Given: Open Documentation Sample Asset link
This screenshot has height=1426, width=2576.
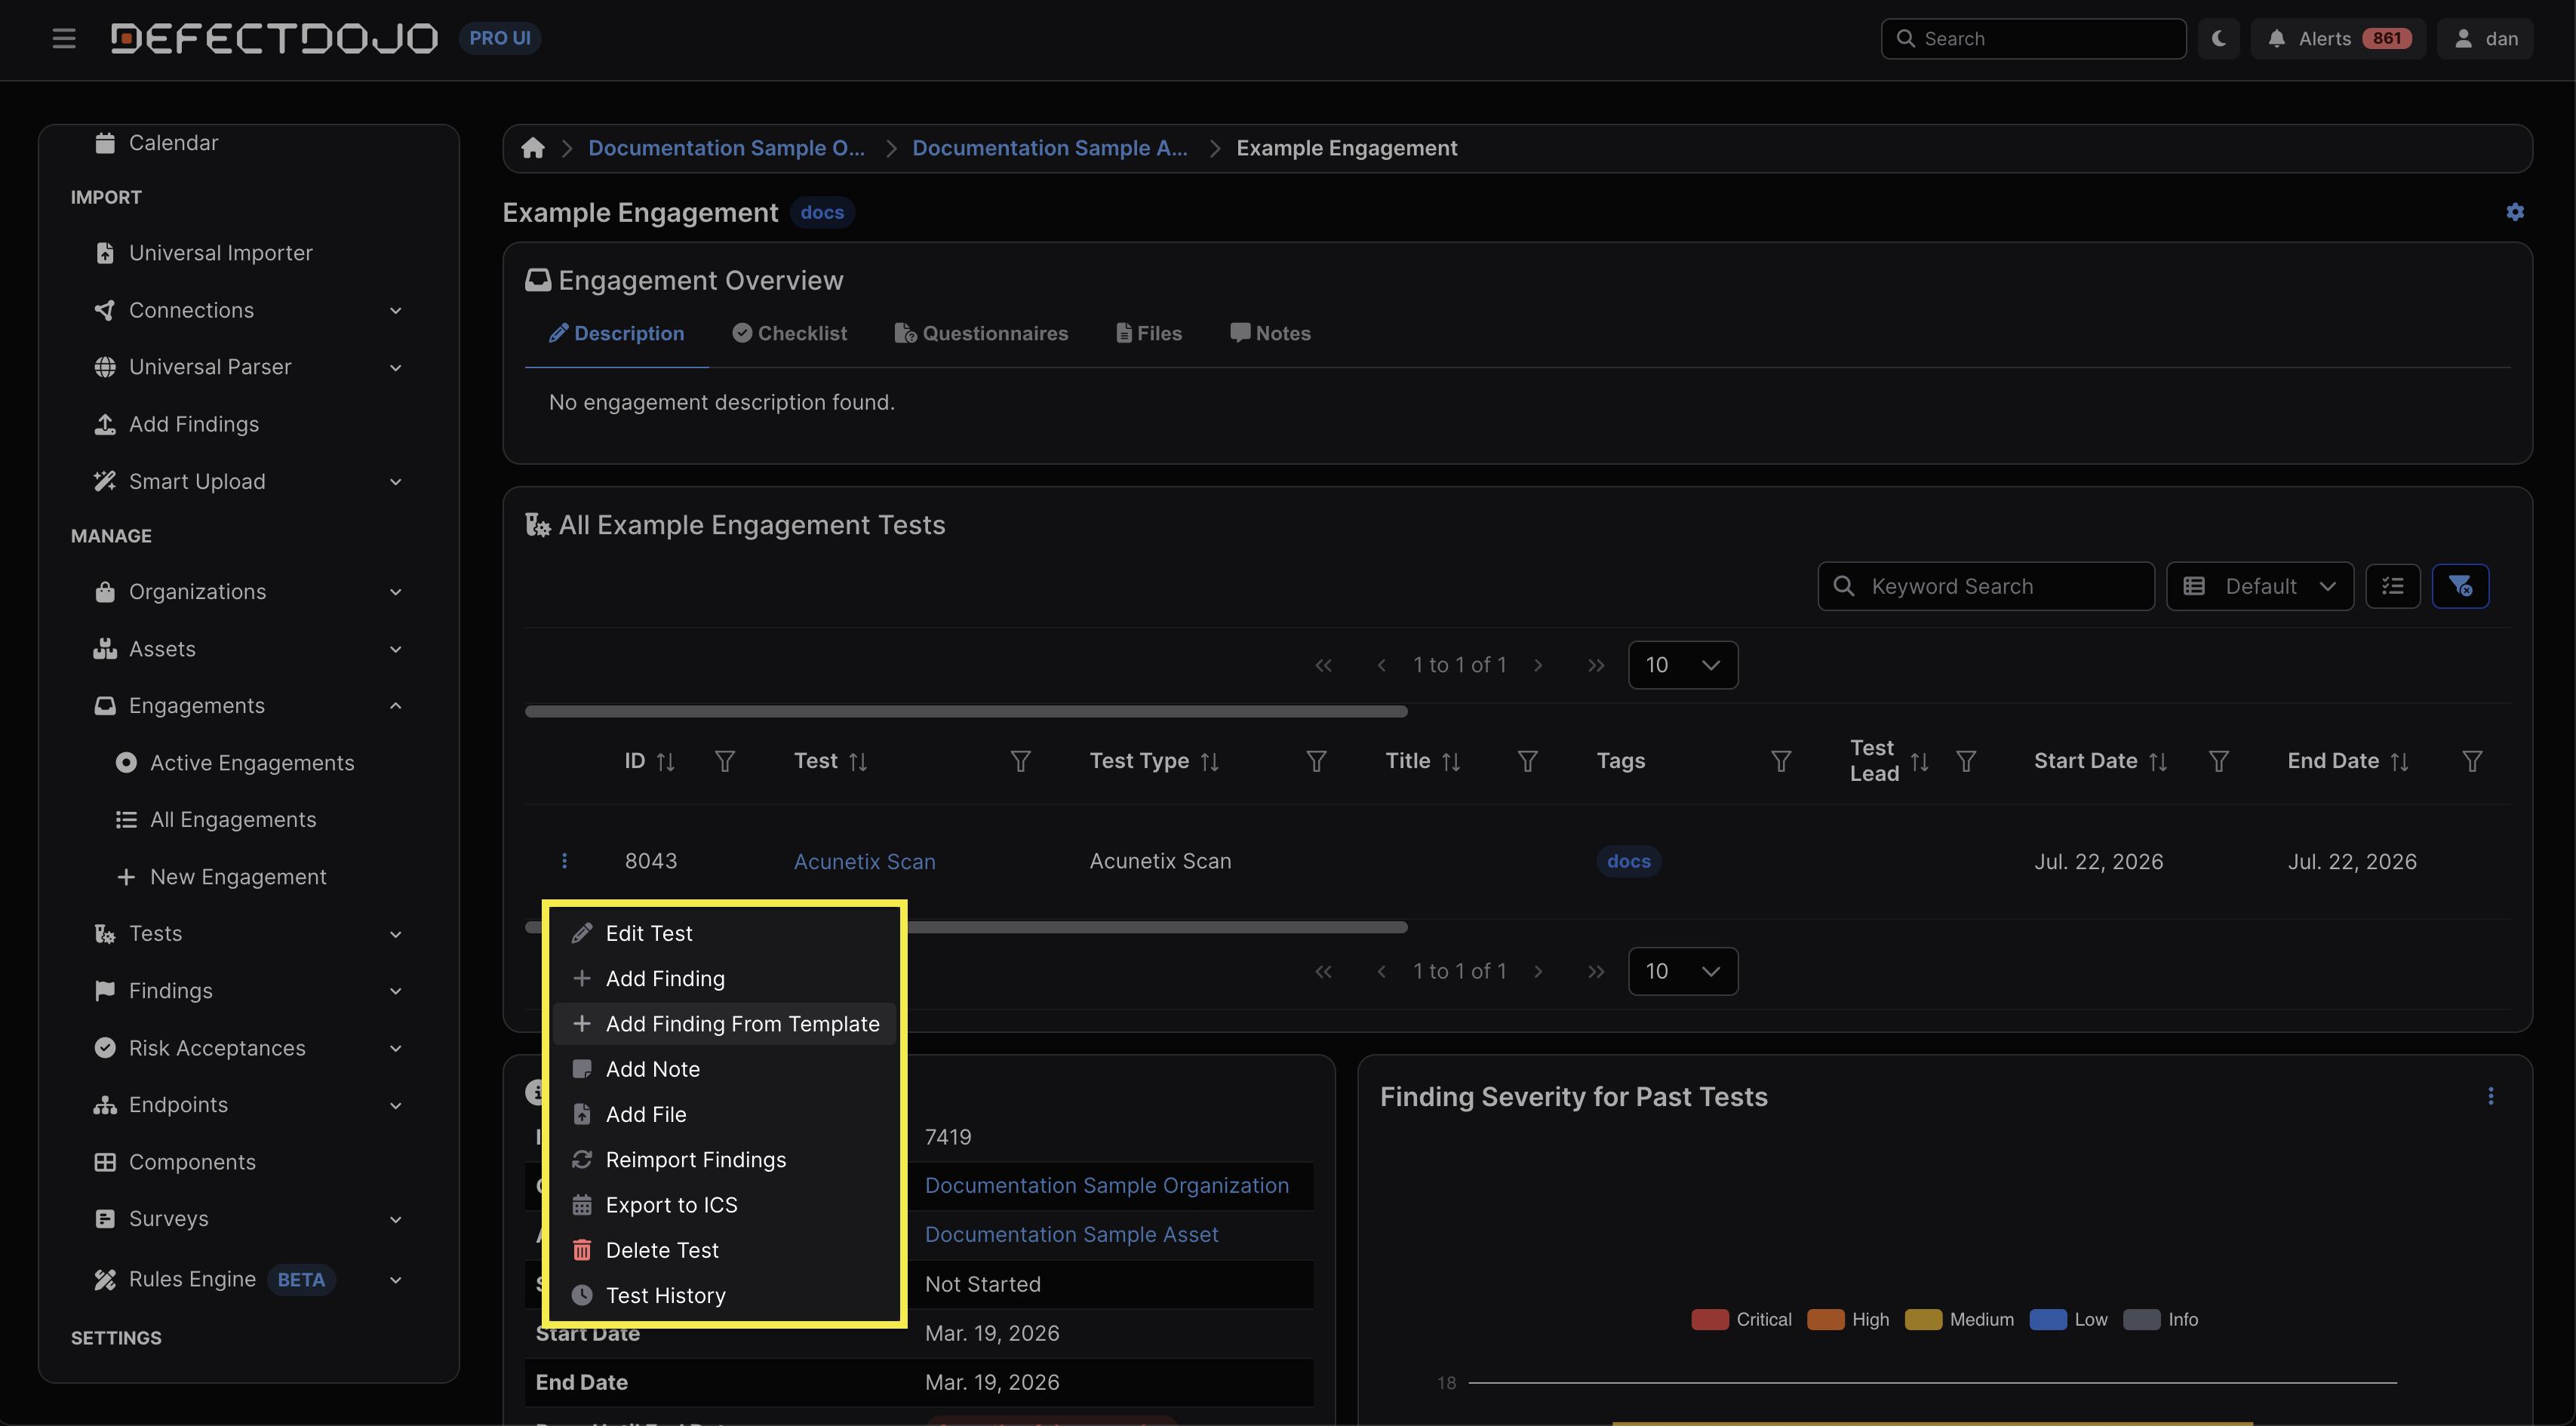Looking at the screenshot, I should click(1071, 1235).
